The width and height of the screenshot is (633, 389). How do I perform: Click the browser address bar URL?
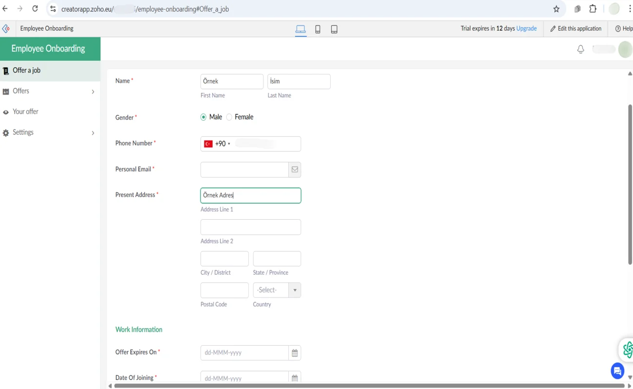145,9
